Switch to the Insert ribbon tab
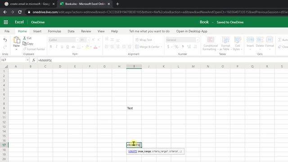288x162 pixels. 37,31
